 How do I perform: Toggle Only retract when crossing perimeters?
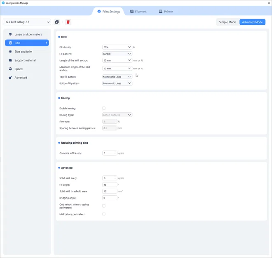[104, 206]
